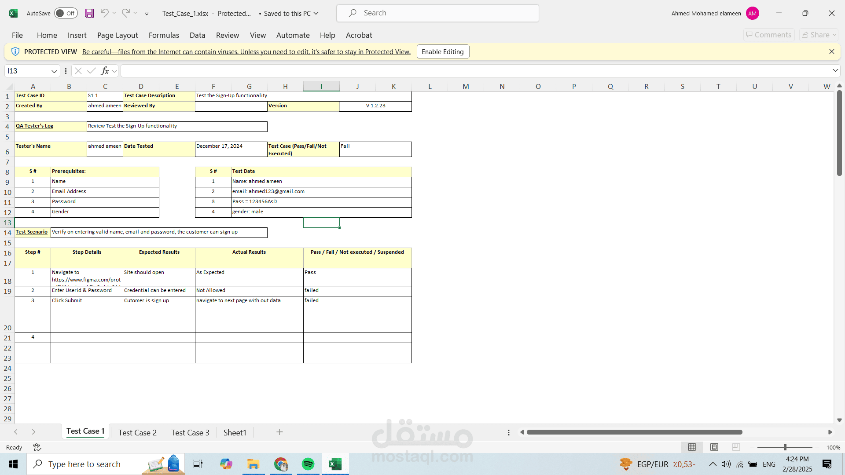Switch to Normal view icon

[x=692, y=447]
